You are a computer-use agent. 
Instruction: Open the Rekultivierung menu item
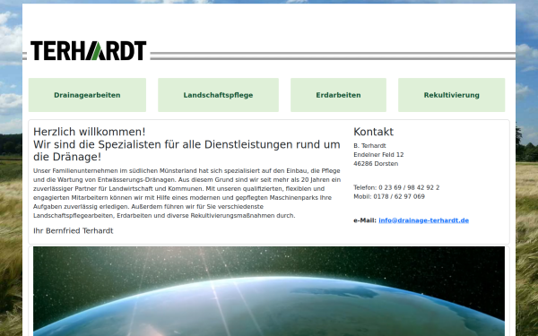coord(452,95)
